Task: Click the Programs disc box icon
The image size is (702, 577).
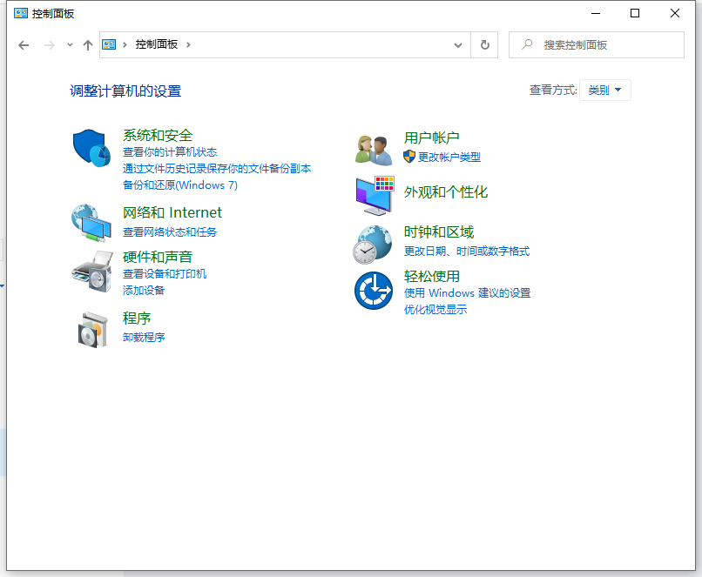Action: point(91,328)
